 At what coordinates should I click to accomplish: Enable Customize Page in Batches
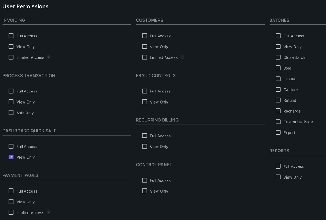coord(278,122)
